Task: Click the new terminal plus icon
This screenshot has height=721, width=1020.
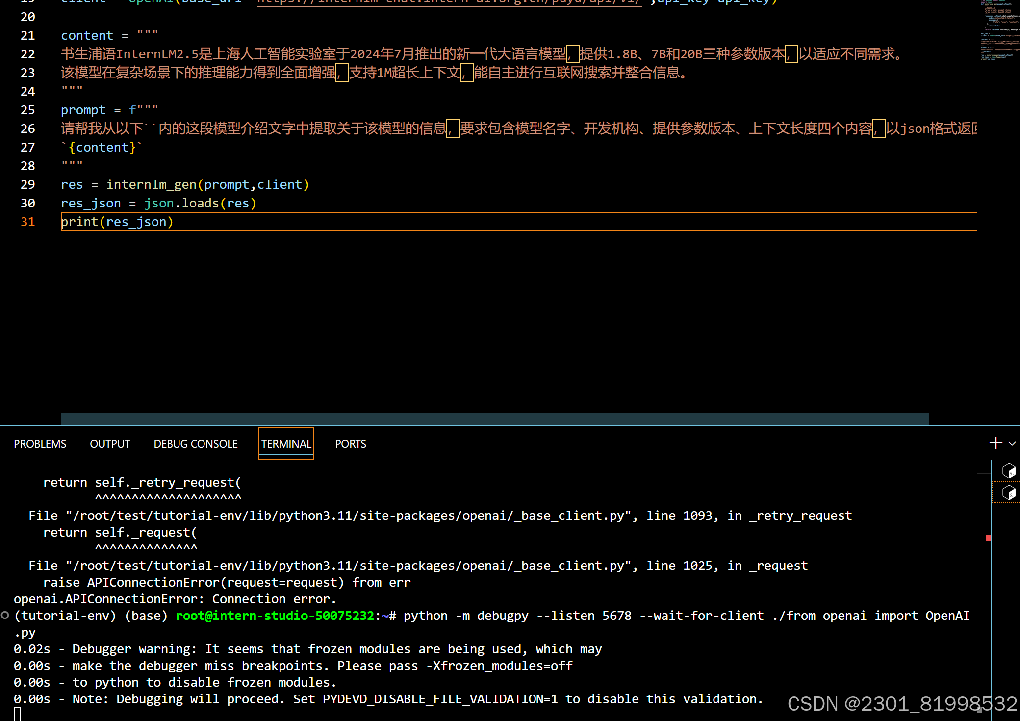Action: pos(995,443)
